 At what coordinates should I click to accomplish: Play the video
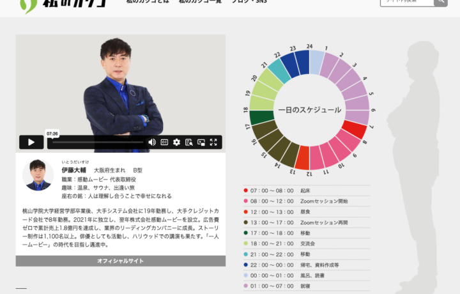coord(31,142)
